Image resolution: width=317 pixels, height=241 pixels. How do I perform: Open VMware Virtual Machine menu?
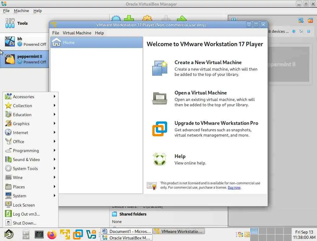(77, 33)
